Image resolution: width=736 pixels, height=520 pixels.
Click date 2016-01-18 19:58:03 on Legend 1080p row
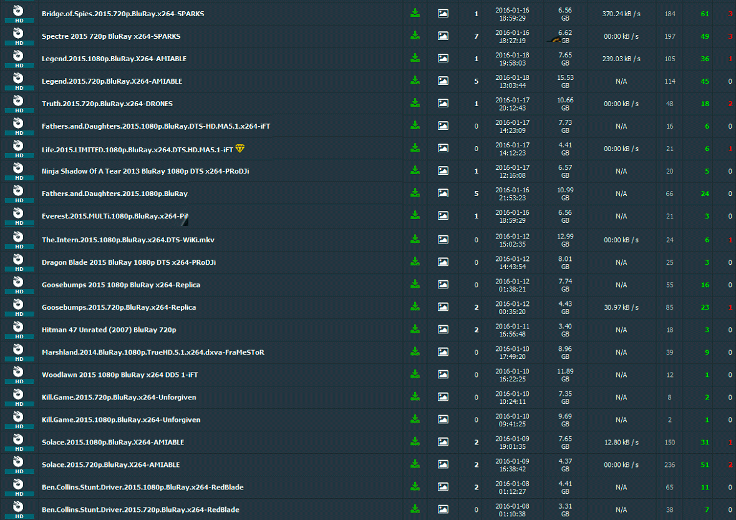512,59
